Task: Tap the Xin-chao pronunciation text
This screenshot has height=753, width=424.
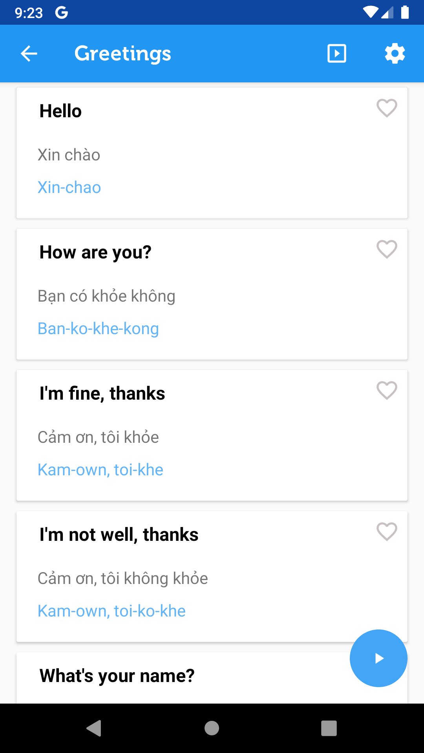Action: pyautogui.click(x=69, y=187)
